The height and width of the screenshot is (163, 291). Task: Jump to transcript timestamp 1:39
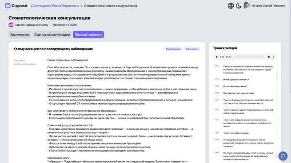click(216, 140)
